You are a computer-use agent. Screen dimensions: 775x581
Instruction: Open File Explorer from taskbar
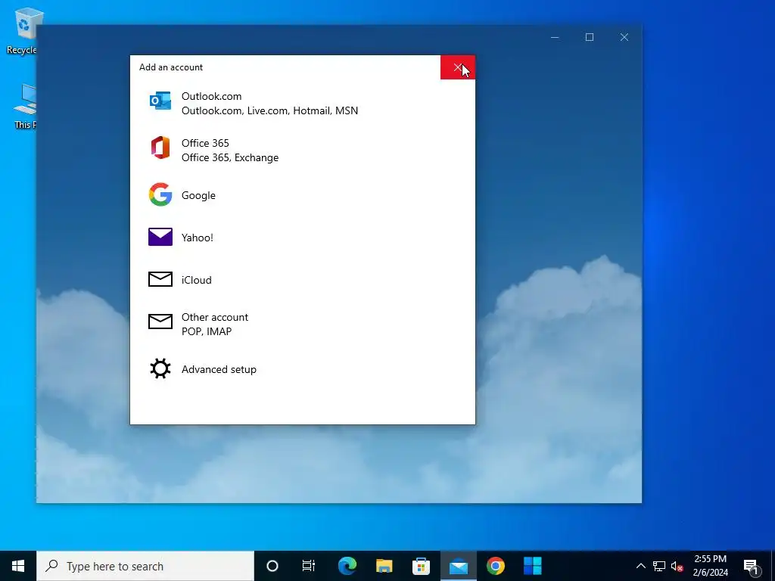(x=384, y=566)
